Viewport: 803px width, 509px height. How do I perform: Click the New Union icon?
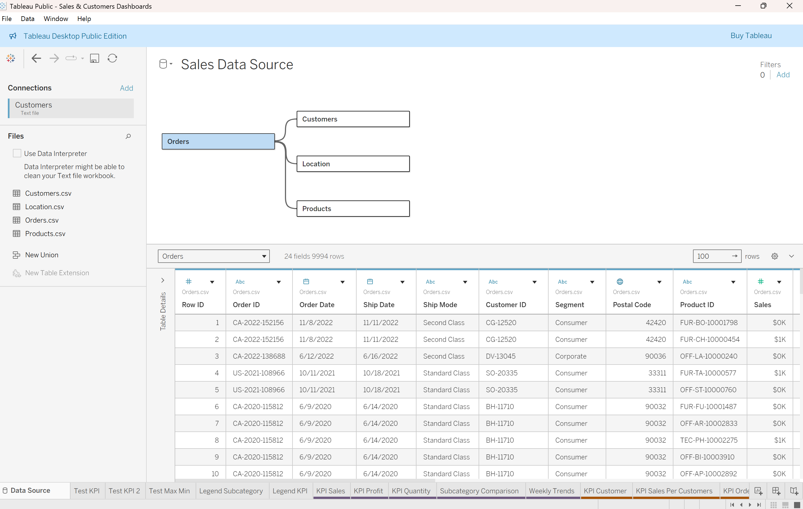pos(16,255)
